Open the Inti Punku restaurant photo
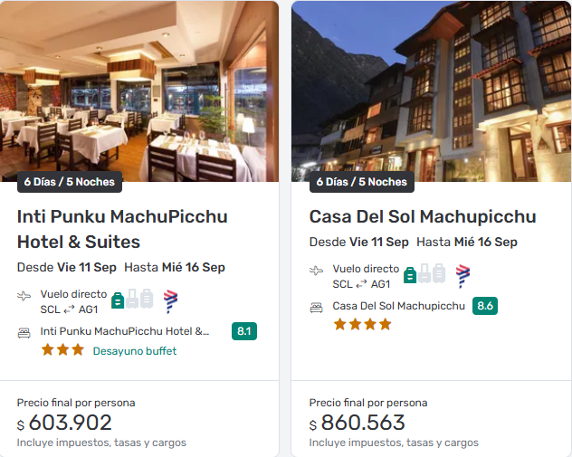The height and width of the screenshot is (457, 572). coord(140,90)
